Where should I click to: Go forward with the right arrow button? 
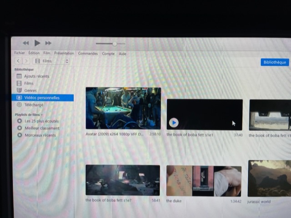(x=26, y=61)
